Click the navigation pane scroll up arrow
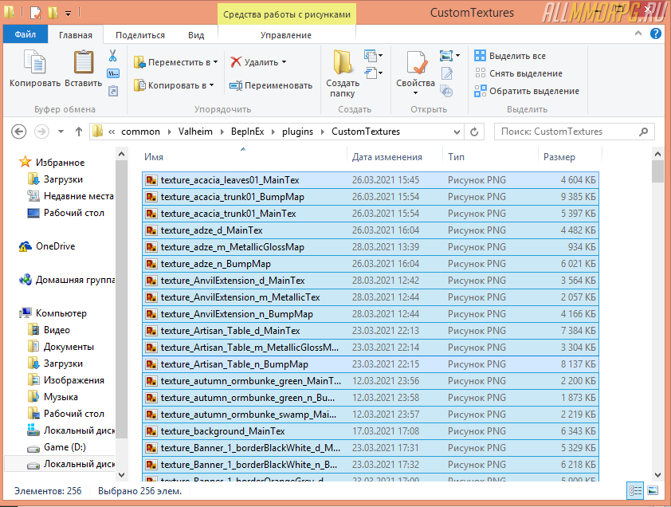This screenshot has width=671, height=507. pyautogui.click(x=122, y=154)
